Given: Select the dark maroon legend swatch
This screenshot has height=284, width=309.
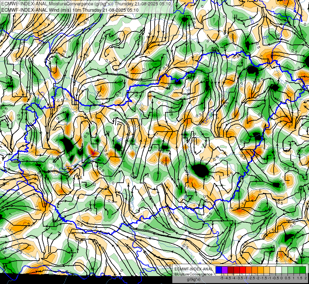Looking at the screenshot, I should [x=231, y=270].
